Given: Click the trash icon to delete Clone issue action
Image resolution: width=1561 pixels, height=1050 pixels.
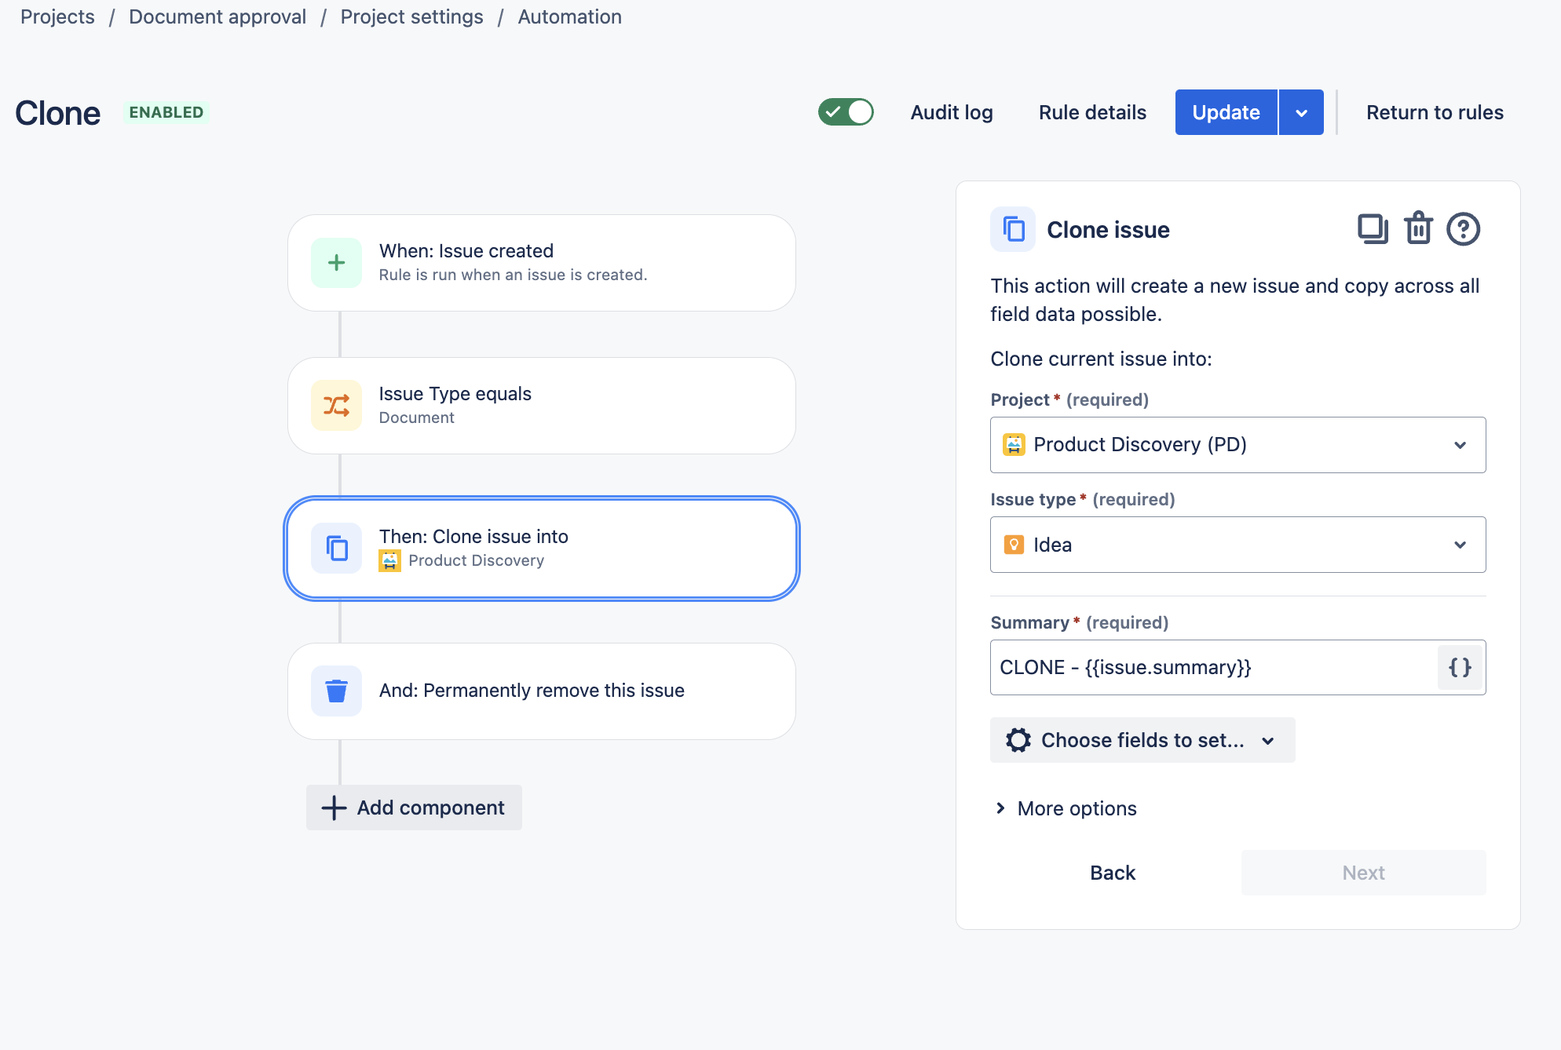Looking at the screenshot, I should point(1418,229).
